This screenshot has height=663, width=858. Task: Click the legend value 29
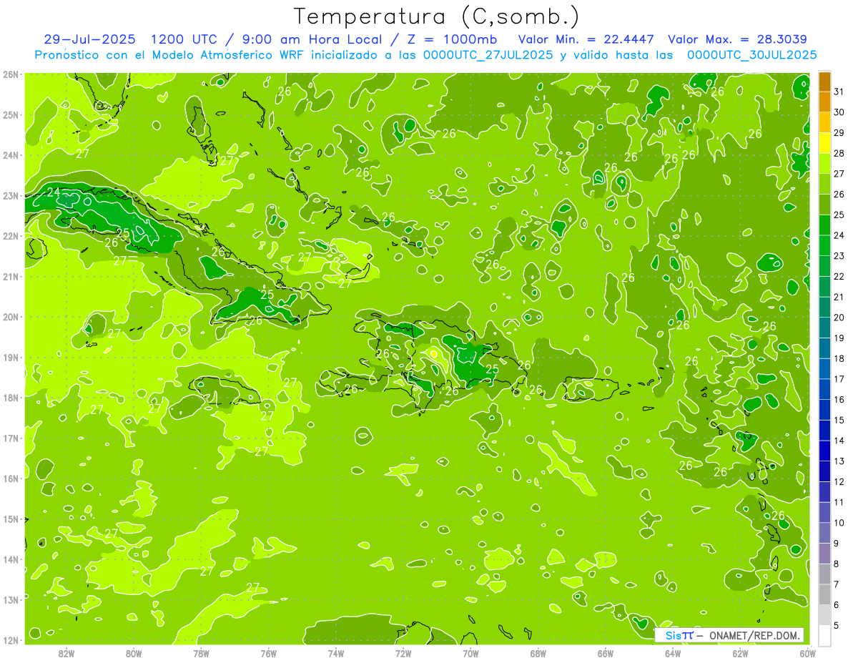click(839, 132)
